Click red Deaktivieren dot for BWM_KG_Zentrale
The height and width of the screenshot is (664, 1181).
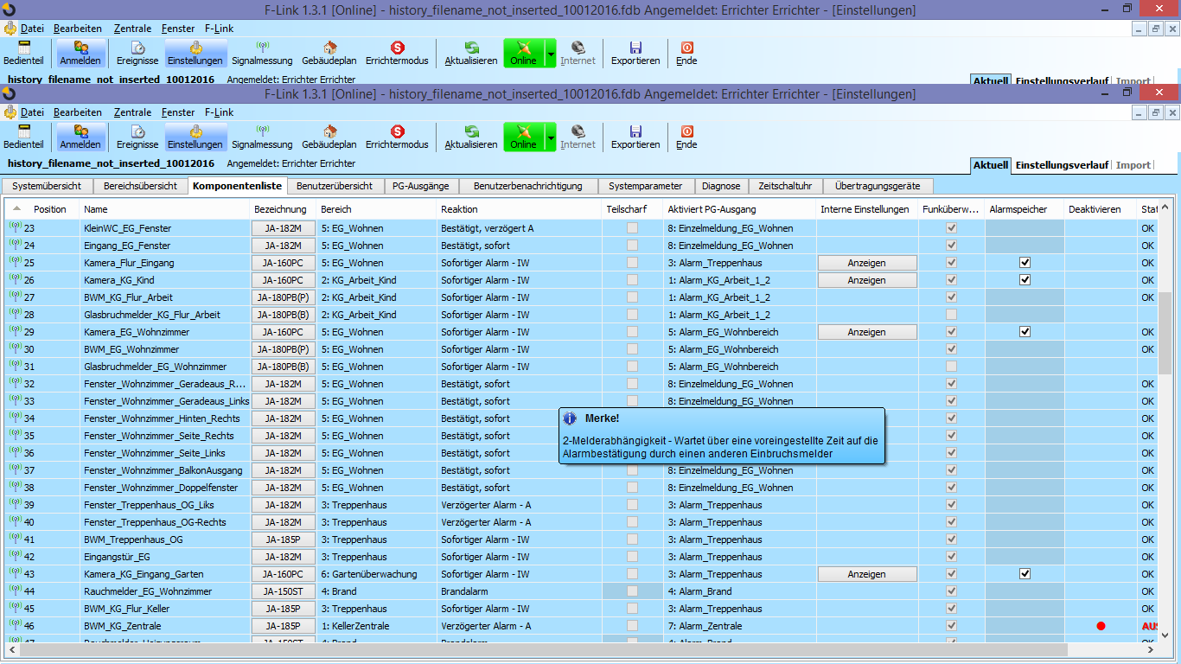(x=1101, y=626)
